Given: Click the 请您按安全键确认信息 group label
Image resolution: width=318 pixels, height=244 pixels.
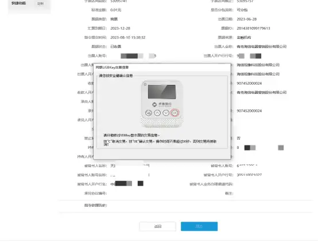Looking at the screenshot, I should tap(115, 76).
